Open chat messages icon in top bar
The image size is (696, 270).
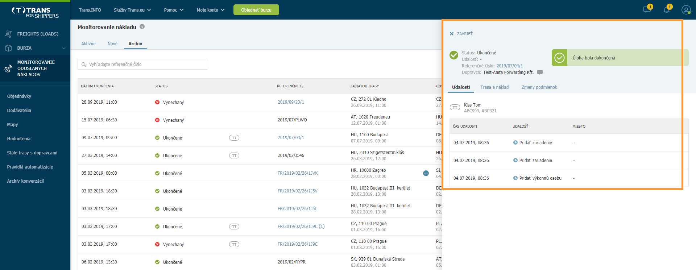tap(647, 10)
